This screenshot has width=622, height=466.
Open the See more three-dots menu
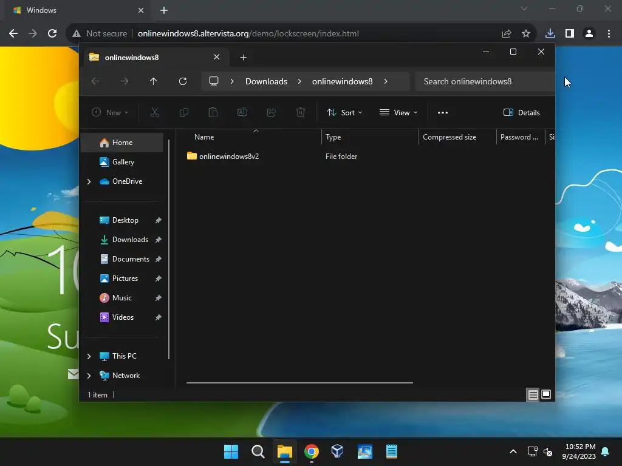click(443, 112)
